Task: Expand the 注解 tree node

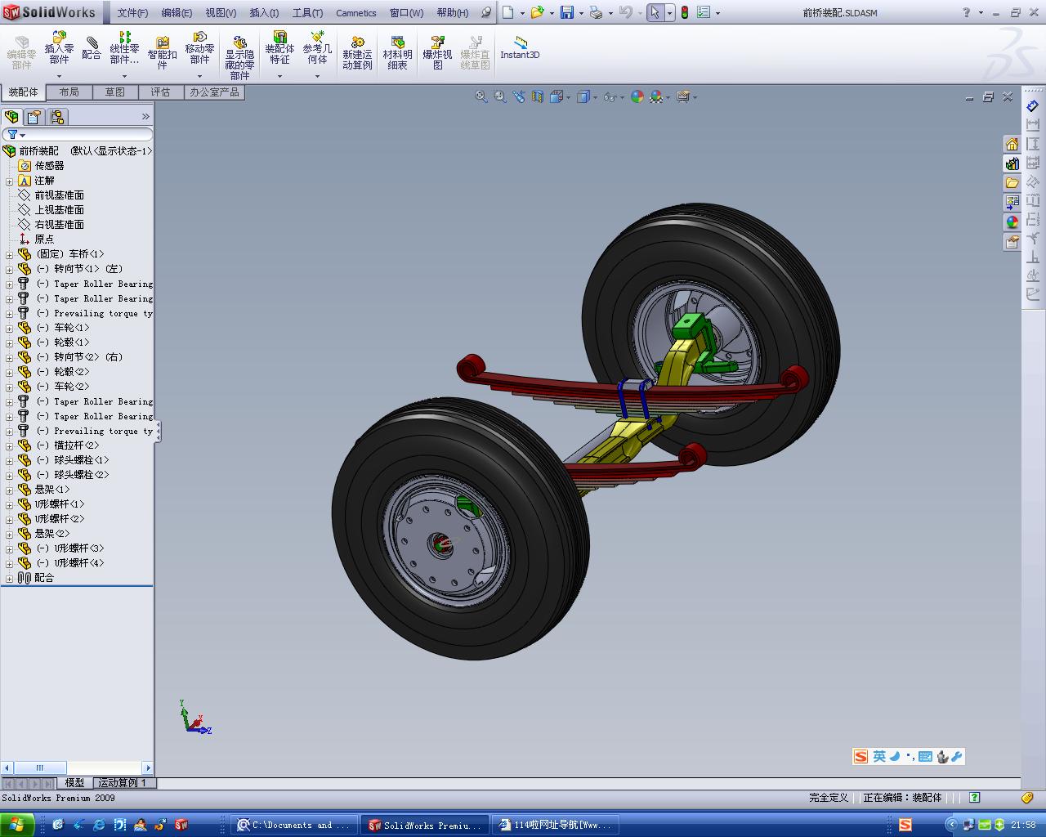Action: click(10, 181)
